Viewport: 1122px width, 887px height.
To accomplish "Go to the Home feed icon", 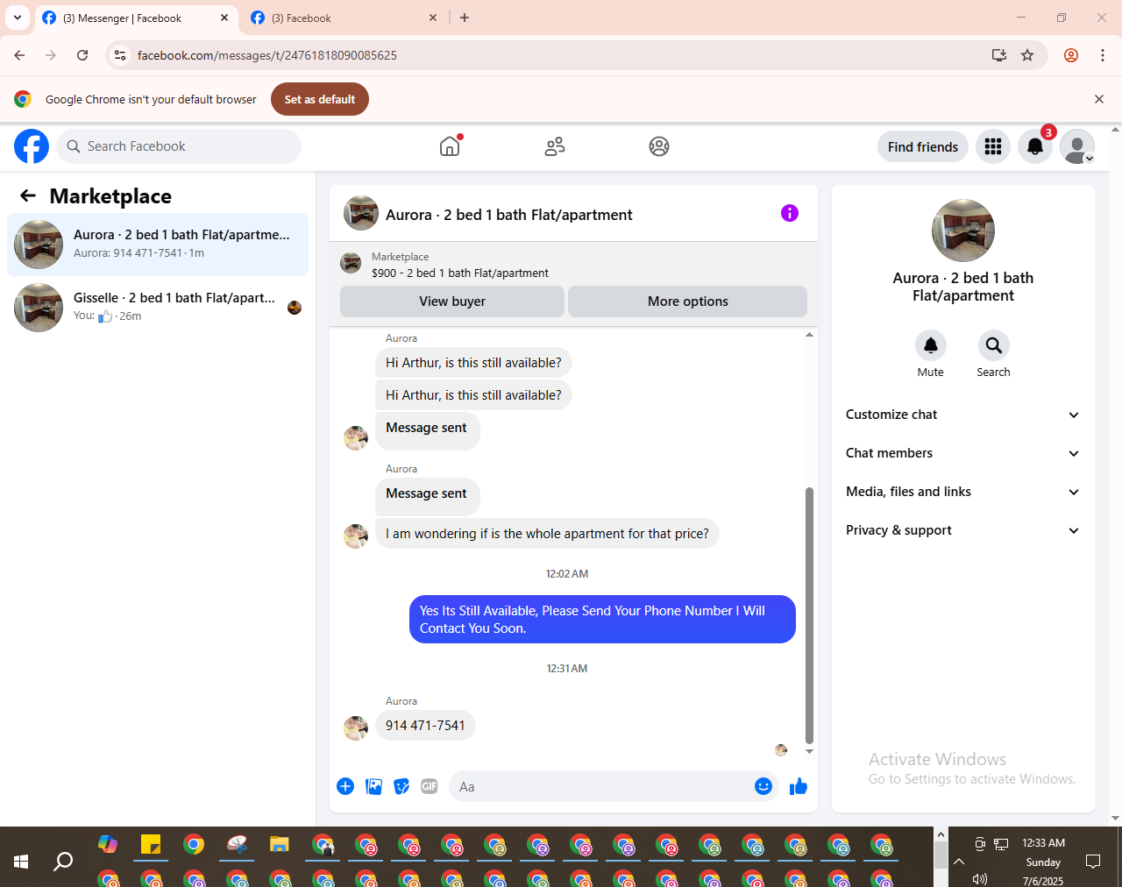I will tap(450, 146).
